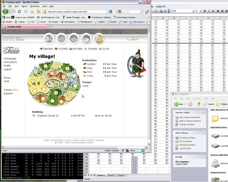Open the Firefox History menu

coord(24,6)
